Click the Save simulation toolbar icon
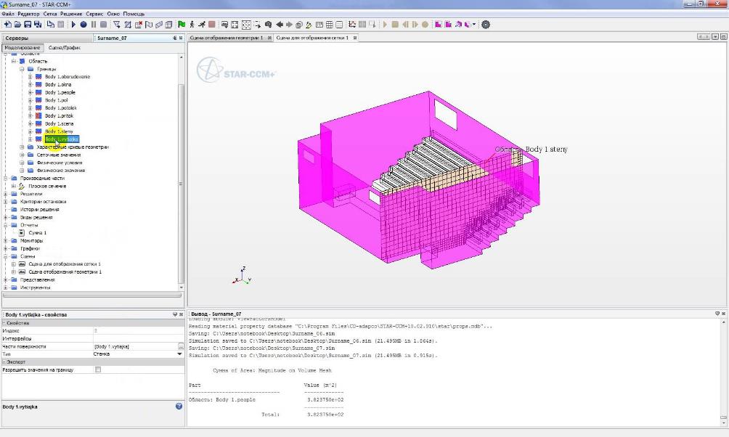 (28, 25)
